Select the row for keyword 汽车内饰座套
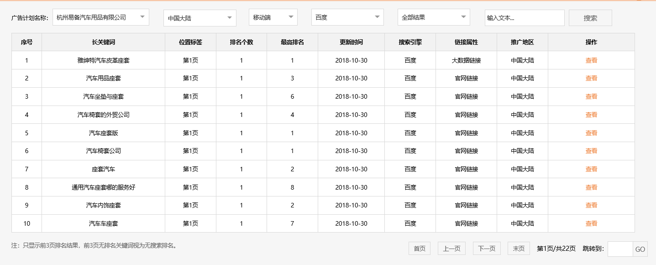This screenshot has height=265, width=656. (x=103, y=205)
